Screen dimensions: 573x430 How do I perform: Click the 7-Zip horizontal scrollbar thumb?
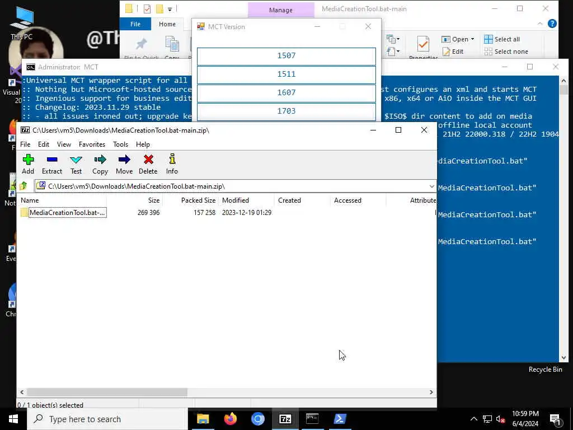pos(107,392)
